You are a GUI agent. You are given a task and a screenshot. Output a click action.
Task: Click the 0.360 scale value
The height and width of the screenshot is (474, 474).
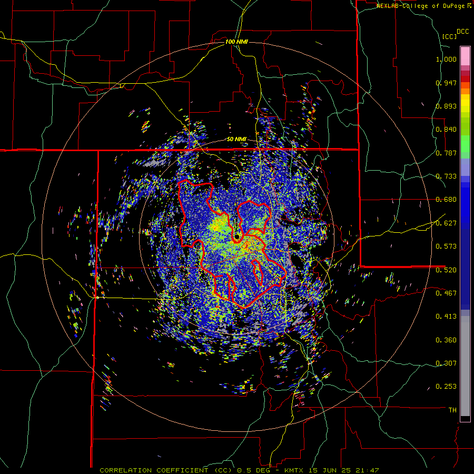(x=446, y=340)
